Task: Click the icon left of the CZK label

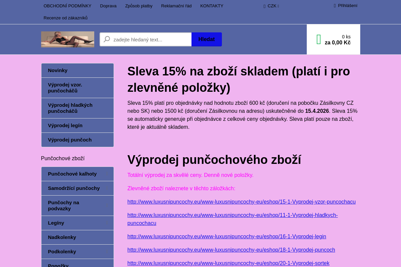Action: pyautogui.click(x=264, y=6)
